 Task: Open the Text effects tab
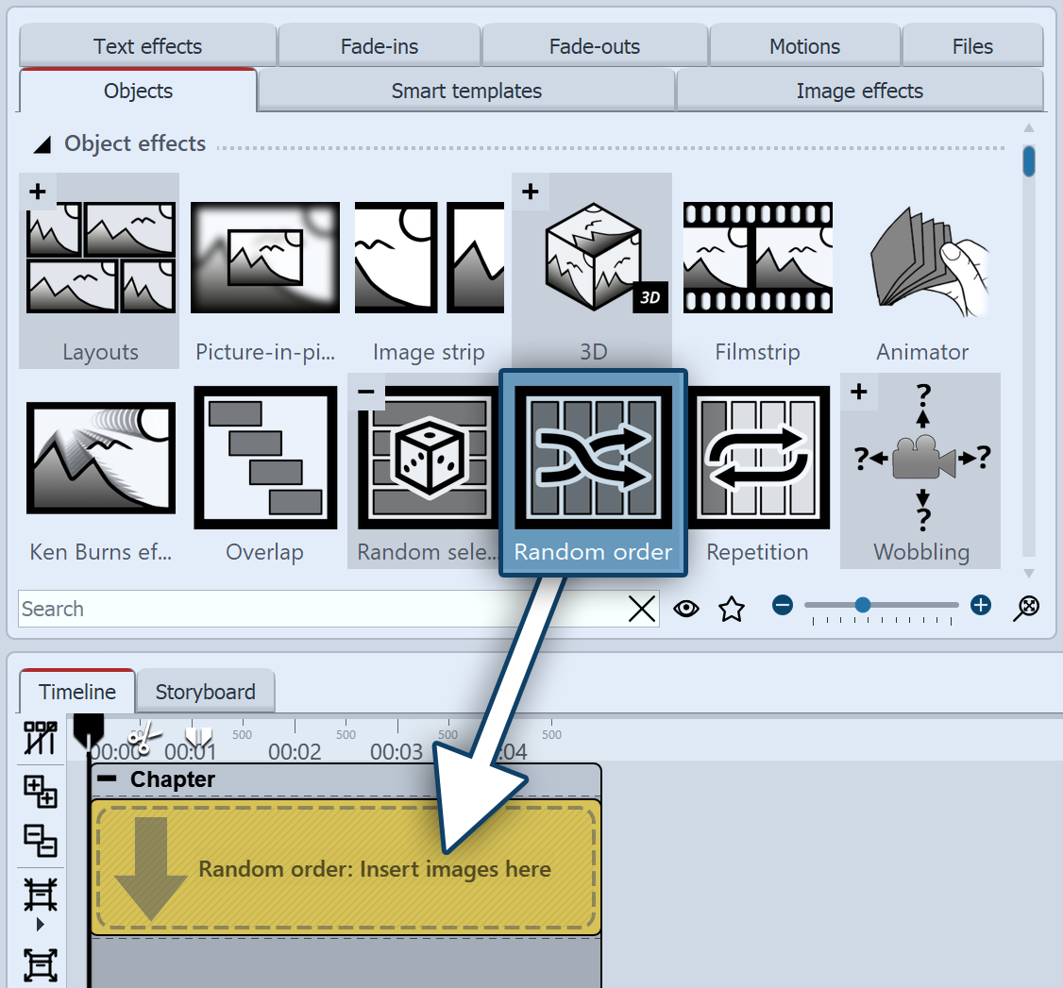tap(147, 46)
